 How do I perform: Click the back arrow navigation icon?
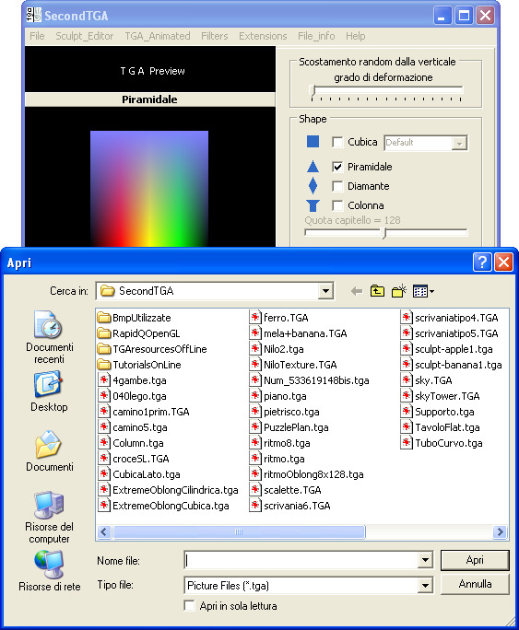click(x=356, y=291)
